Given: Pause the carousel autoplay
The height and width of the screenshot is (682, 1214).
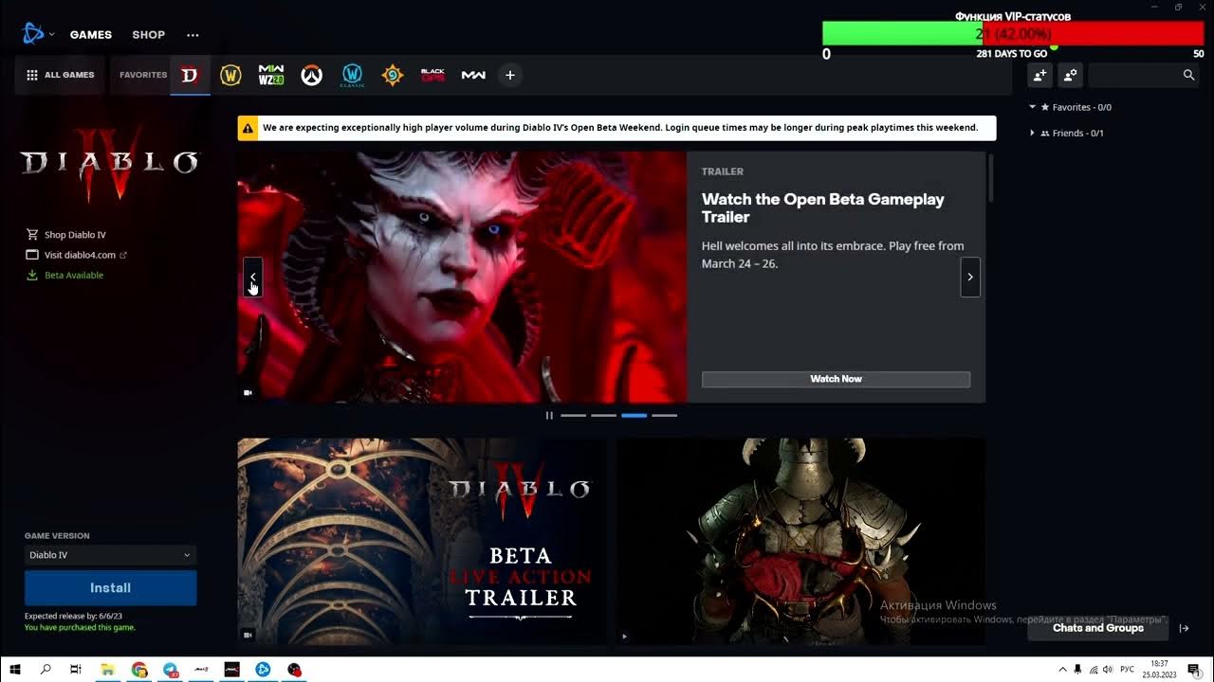Looking at the screenshot, I should pos(549,415).
